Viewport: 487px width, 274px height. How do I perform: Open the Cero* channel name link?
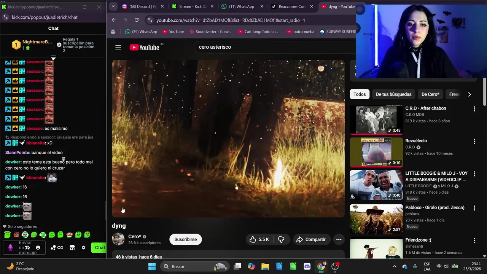click(135, 237)
